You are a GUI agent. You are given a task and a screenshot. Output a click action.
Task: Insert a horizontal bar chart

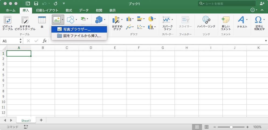point(140,19)
